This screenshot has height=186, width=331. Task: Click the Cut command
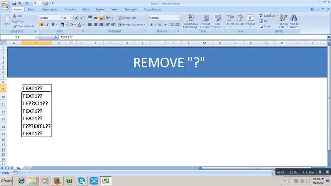(x=17, y=16)
